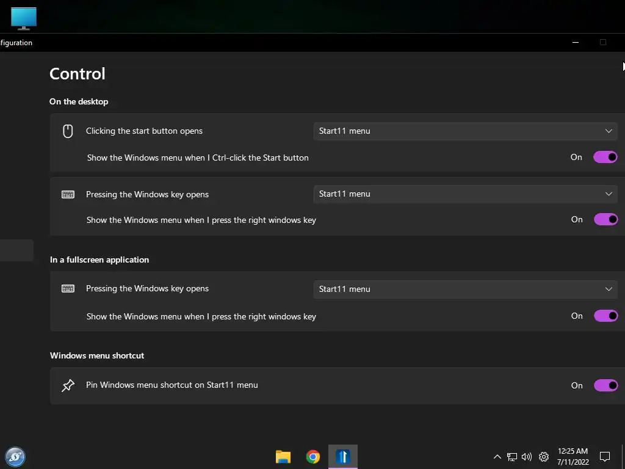Toggle fullscreen right windows key menu switch

tap(606, 316)
